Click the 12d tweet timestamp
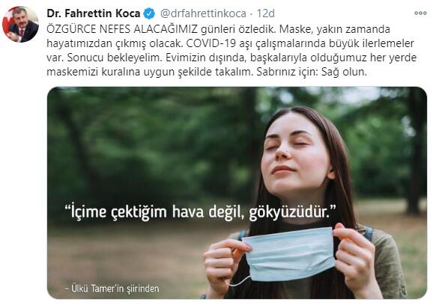Screen dimensions: 433x305 tap(266, 13)
